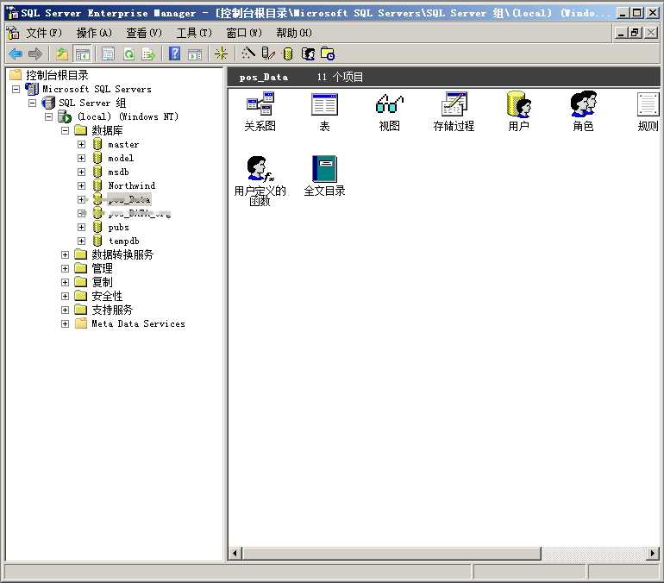Expand the 安全性 folder node
Image resolution: width=664 pixels, height=583 pixels.
click(x=66, y=296)
